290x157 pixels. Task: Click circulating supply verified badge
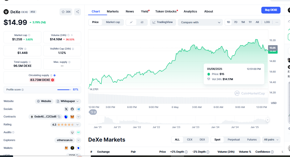point(55,75)
